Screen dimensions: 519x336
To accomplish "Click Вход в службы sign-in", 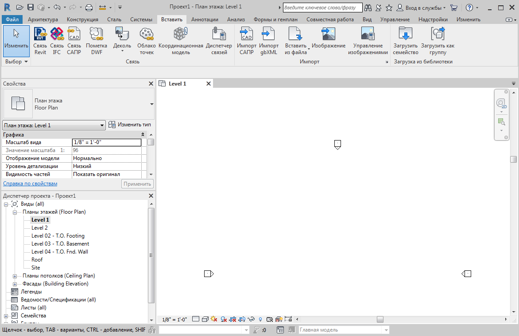I will (421, 8).
